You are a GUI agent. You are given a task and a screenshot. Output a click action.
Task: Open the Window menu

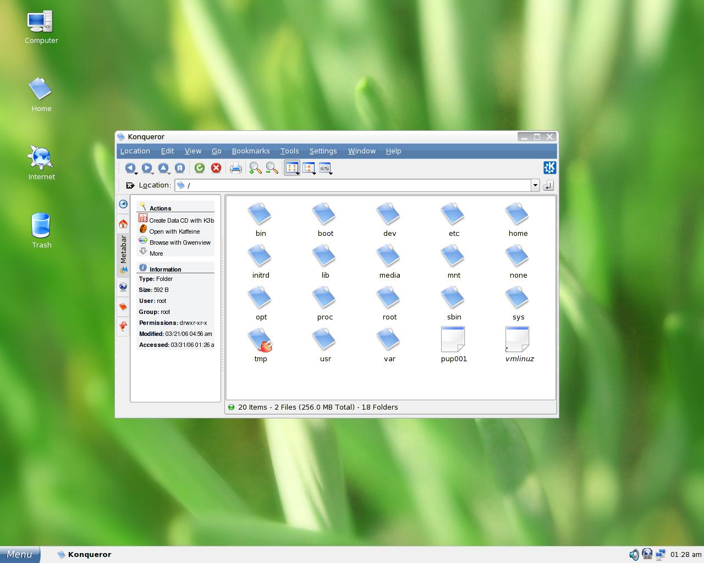click(x=362, y=151)
